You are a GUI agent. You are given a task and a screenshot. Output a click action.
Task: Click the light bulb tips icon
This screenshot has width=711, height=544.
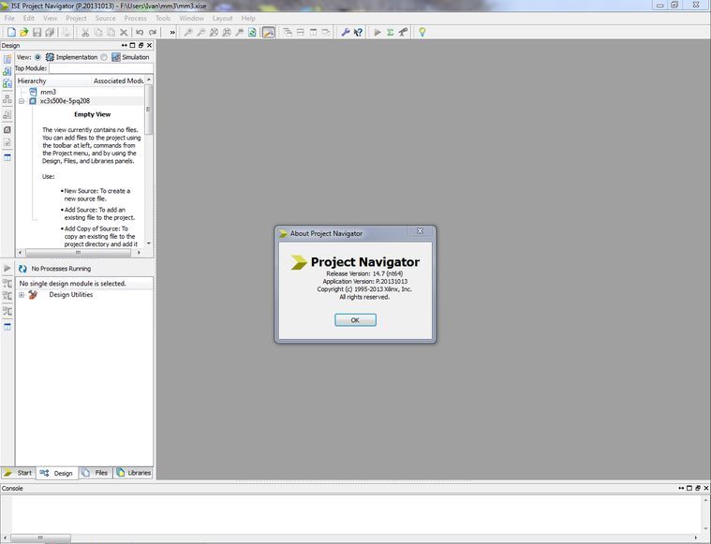point(422,32)
